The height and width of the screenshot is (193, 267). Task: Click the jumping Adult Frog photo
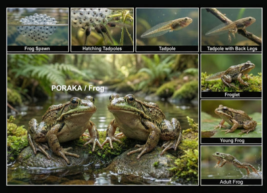[231, 162]
